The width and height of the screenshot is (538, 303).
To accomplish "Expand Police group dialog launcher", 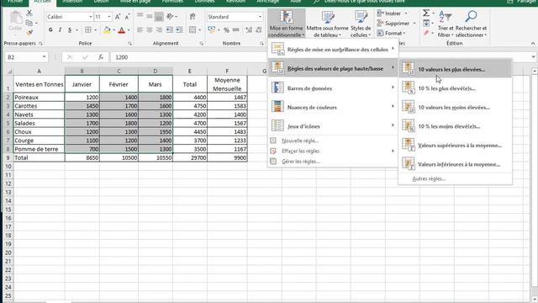I will coord(130,44).
